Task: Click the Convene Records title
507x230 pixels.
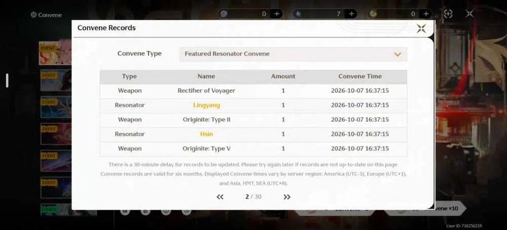Action: (106, 28)
